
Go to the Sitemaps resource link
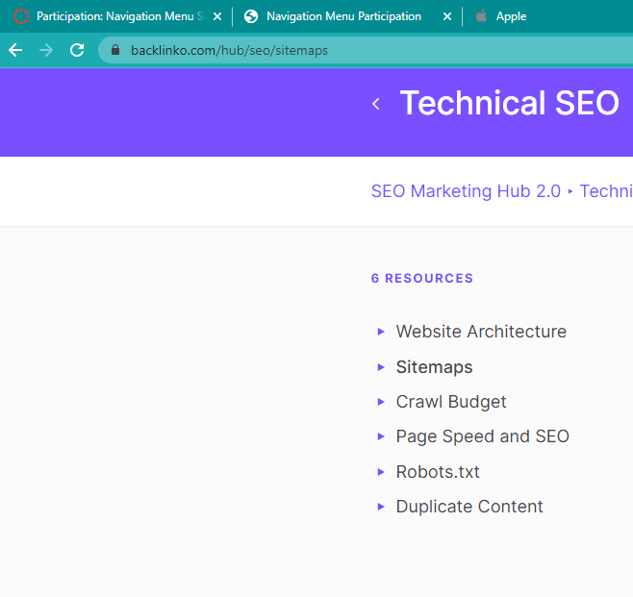pos(434,367)
